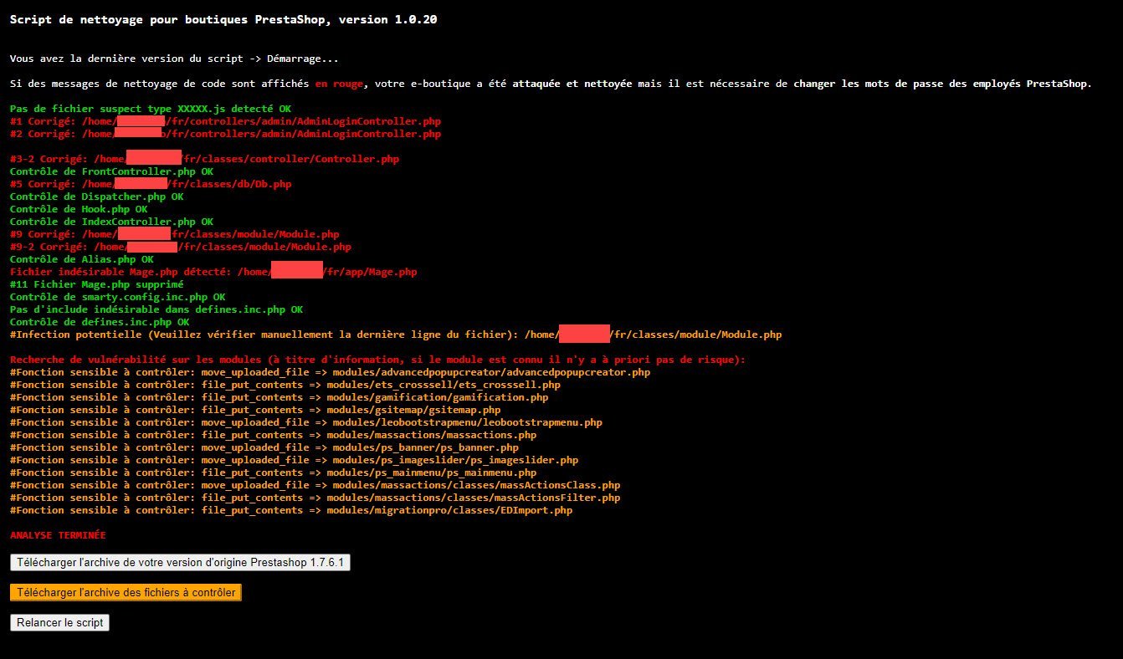Select the '#Infection potentielle' warning line
1123x659 pixels.
click(x=396, y=335)
